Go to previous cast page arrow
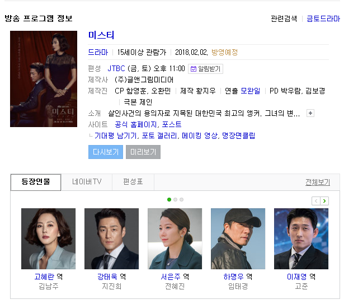Image resolution: width=358 pixels, height=304 pixels. click(x=316, y=201)
